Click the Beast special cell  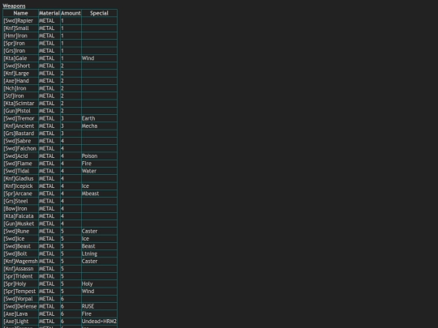click(x=99, y=246)
